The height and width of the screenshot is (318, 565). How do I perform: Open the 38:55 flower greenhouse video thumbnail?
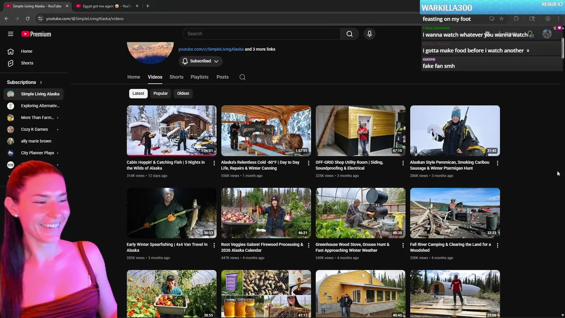tap(172, 294)
